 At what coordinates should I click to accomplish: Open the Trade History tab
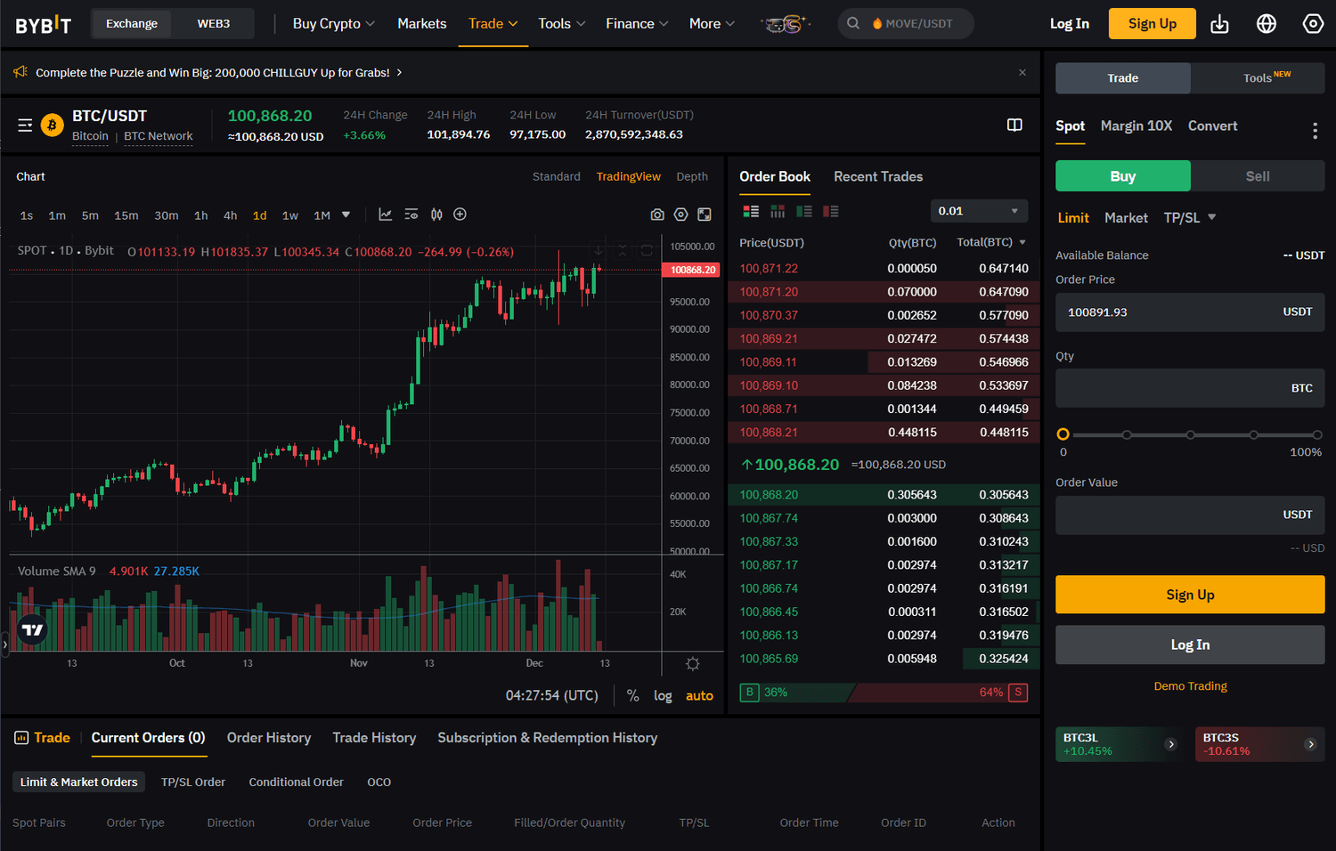click(x=374, y=738)
